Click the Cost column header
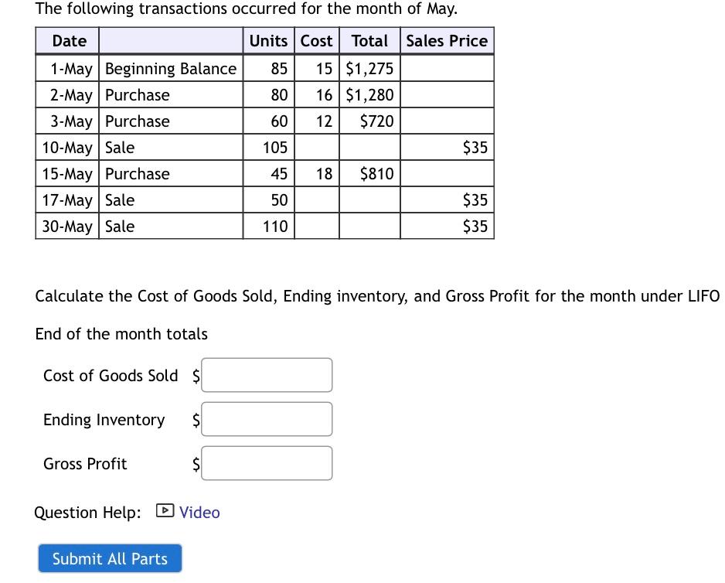725x583 pixels. 316,41
